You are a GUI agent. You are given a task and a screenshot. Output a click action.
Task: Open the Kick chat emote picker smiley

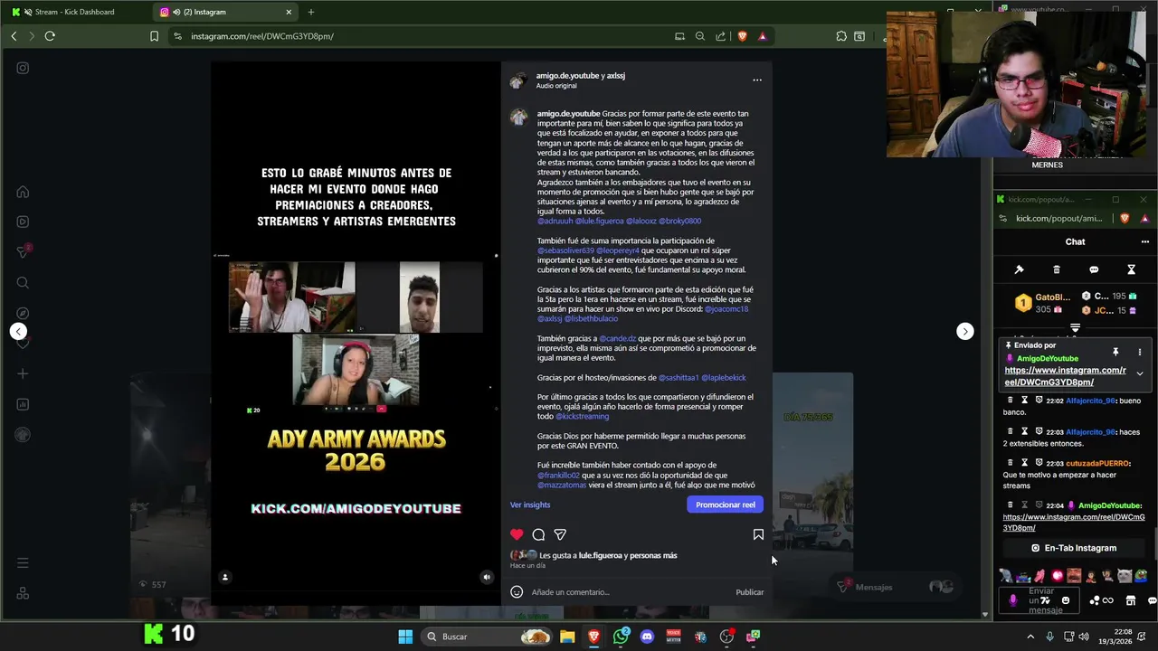pos(1065,600)
